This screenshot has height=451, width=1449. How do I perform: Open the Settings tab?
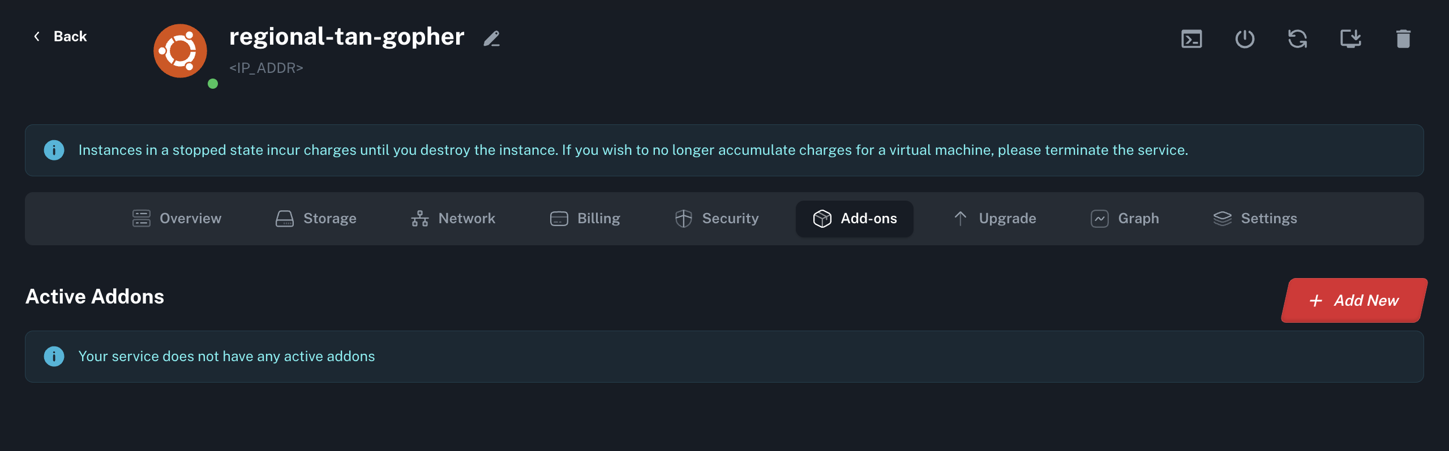click(1255, 219)
